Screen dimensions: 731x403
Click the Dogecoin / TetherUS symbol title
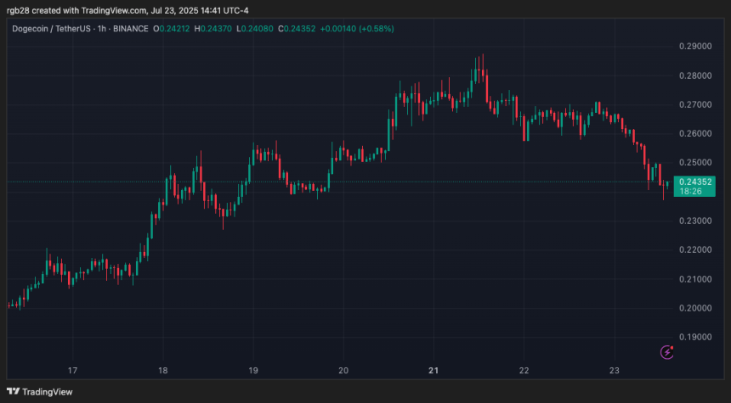click(x=51, y=29)
